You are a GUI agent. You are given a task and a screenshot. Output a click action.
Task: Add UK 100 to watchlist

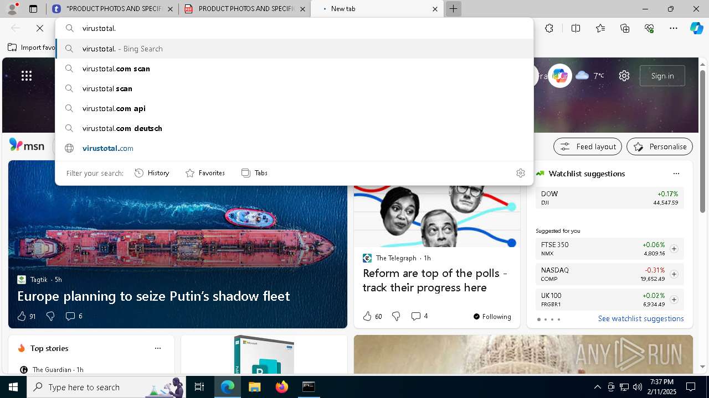coord(674,300)
